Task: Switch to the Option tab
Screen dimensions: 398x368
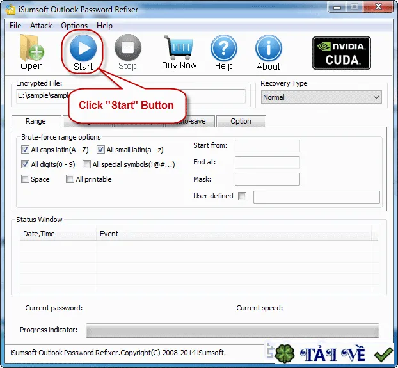Action: tap(241, 121)
